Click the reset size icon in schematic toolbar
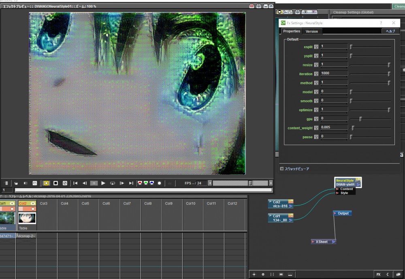This screenshot has width=405, height=279. point(281,275)
